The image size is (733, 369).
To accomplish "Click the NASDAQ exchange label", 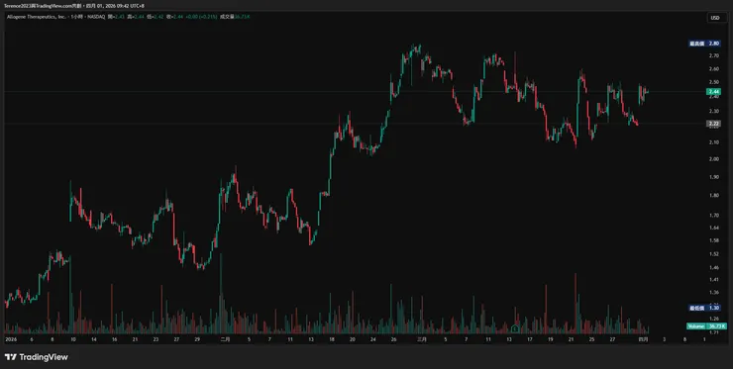I will pyautogui.click(x=96, y=17).
